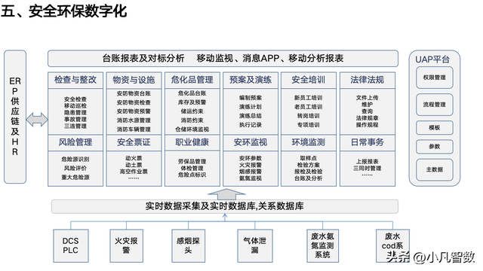Image resolution: width=483 pixels, height=271 pixels.
Task: Select the ERP供应链及HR vertical box
Action: tap(15, 117)
